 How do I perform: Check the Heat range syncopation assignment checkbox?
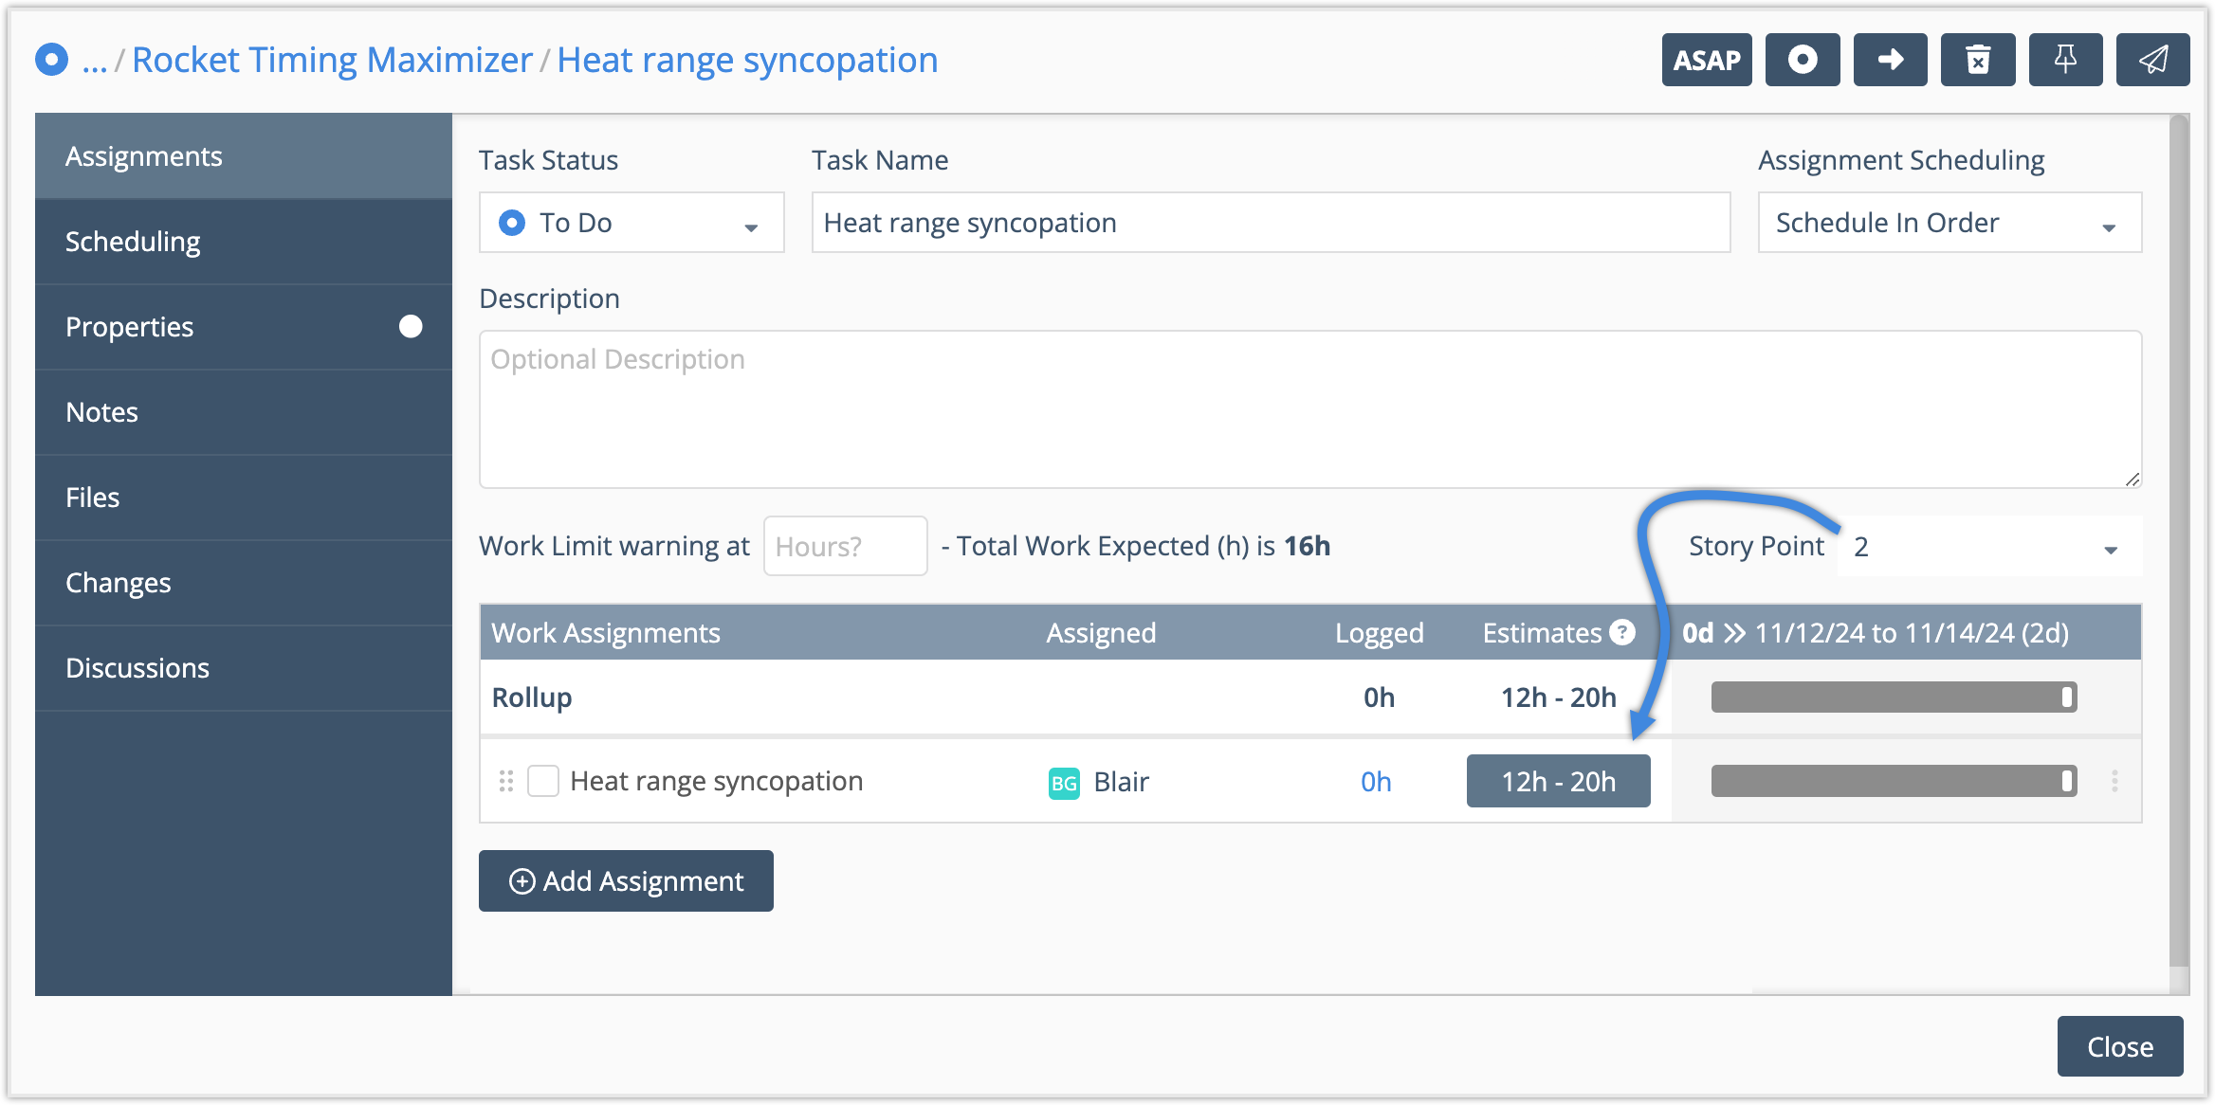click(x=543, y=781)
